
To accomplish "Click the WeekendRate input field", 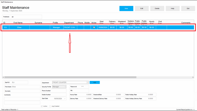I will tap(109, 95).
